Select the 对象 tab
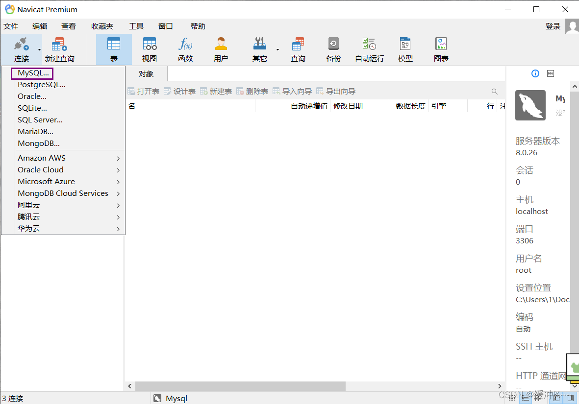 pyautogui.click(x=146, y=74)
